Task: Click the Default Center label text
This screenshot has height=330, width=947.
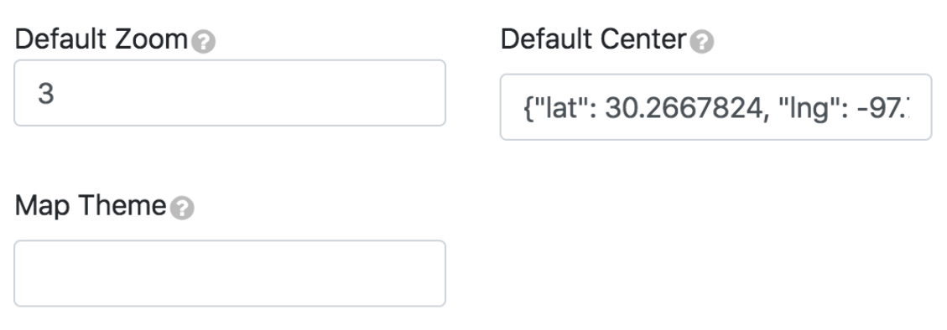Action: coord(594,40)
